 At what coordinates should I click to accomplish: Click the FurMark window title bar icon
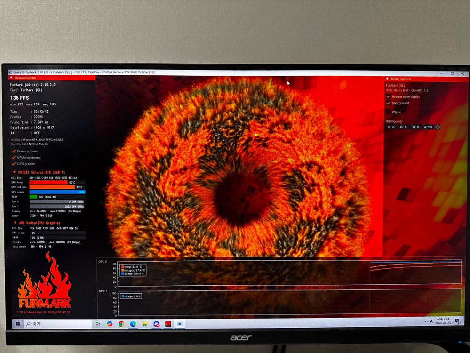(10, 72)
